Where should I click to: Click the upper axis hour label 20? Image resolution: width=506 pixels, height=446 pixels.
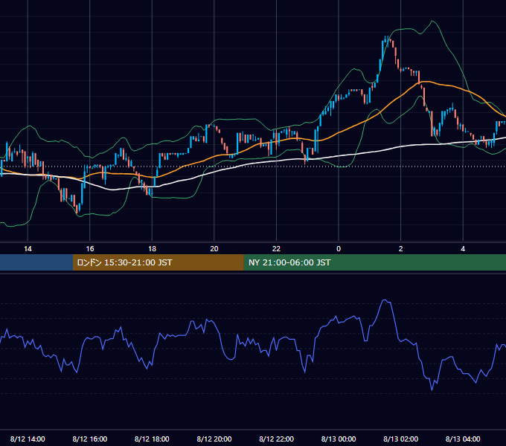click(x=214, y=249)
